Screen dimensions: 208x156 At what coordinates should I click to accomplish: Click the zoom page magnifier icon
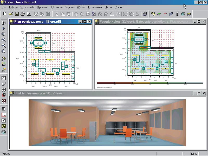click(4, 51)
